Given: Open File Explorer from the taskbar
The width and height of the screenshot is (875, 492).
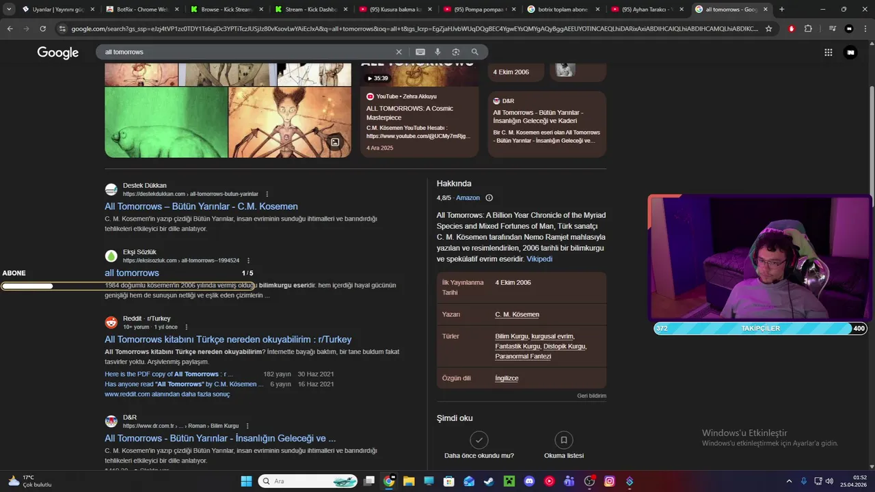Looking at the screenshot, I should [x=409, y=481].
